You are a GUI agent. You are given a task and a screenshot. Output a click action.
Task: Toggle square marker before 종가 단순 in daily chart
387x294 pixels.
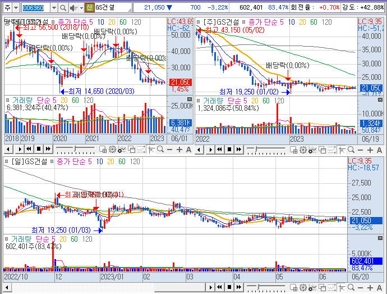52,161
